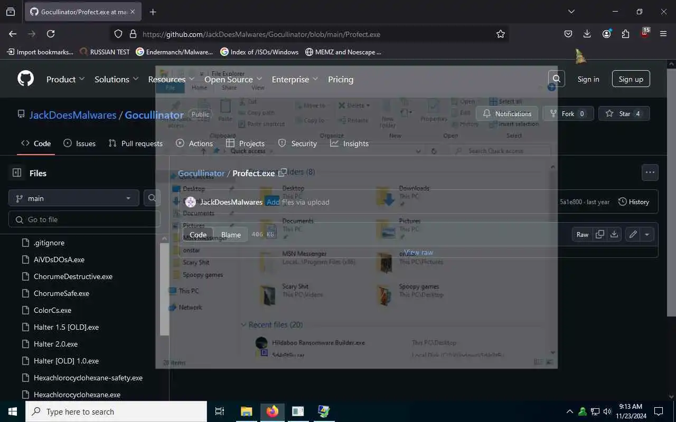
Task: Open commit 5a1e800 link
Action: (571, 202)
